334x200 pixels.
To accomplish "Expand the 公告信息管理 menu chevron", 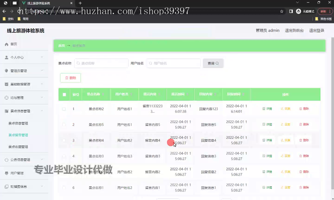I will point(42,159).
